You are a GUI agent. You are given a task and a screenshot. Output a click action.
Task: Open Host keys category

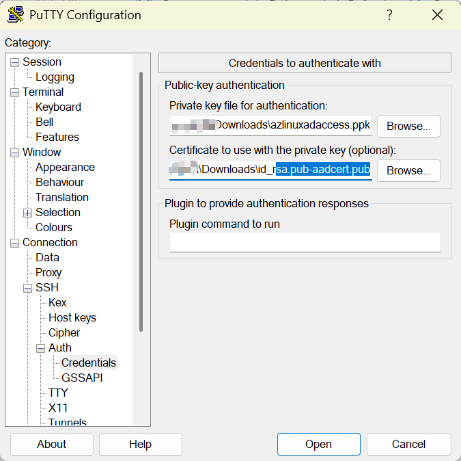[x=72, y=317]
